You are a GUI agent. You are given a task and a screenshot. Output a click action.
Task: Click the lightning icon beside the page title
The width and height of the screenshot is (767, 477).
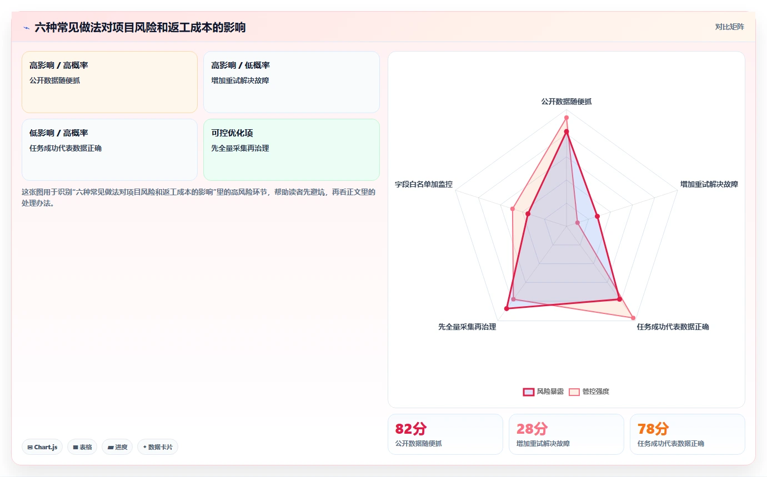tap(26, 28)
